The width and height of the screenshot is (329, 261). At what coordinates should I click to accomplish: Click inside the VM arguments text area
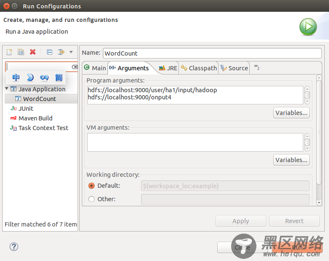pyautogui.click(x=195, y=142)
